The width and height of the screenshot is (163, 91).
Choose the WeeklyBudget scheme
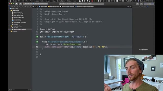pos(28,4)
